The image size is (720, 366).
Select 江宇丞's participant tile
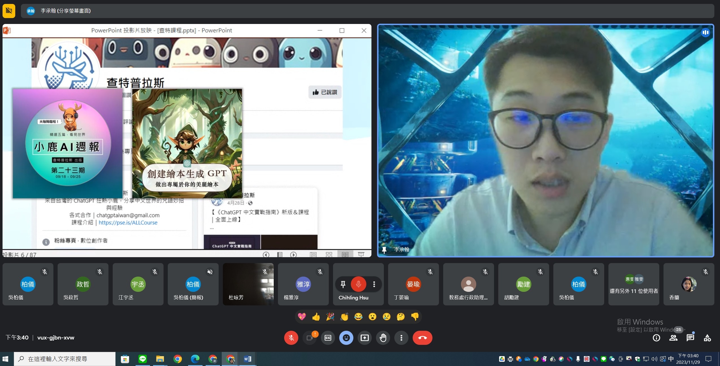coord(138,284)
